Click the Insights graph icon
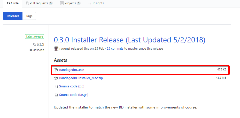240x118 pixels. pos(90,3)
